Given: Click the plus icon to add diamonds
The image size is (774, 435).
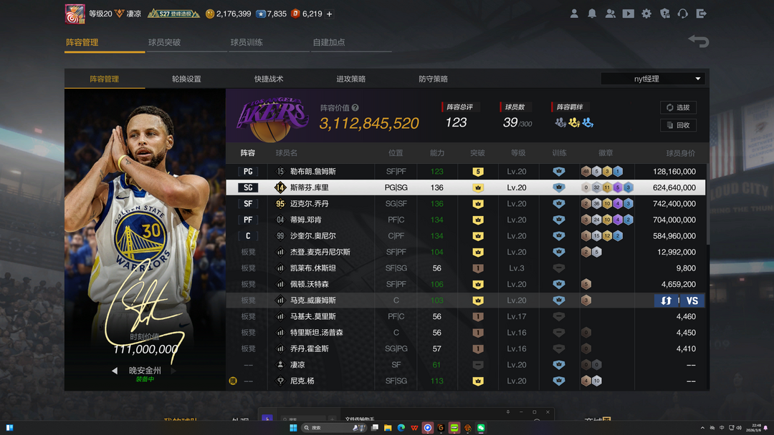Looking at the screenshot, I should (330, 14).
